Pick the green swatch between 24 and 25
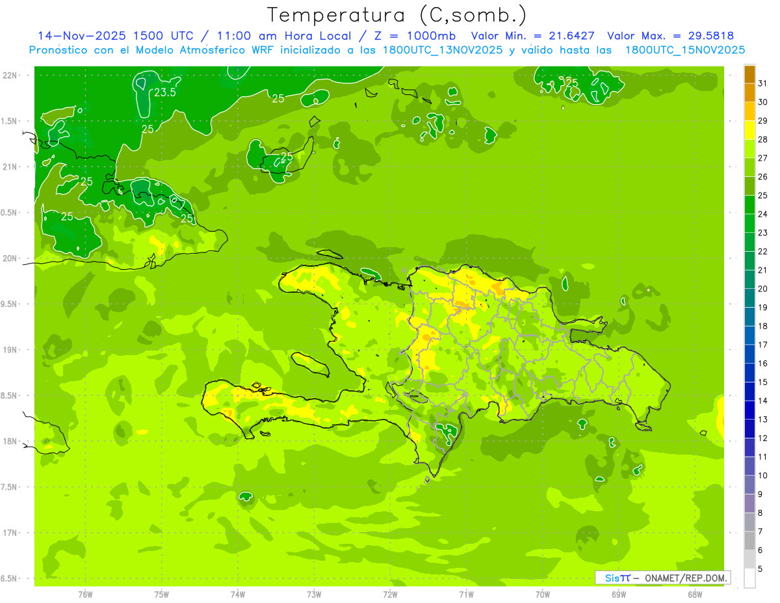Viewport: 780px width, 603px height. (749, 205)
